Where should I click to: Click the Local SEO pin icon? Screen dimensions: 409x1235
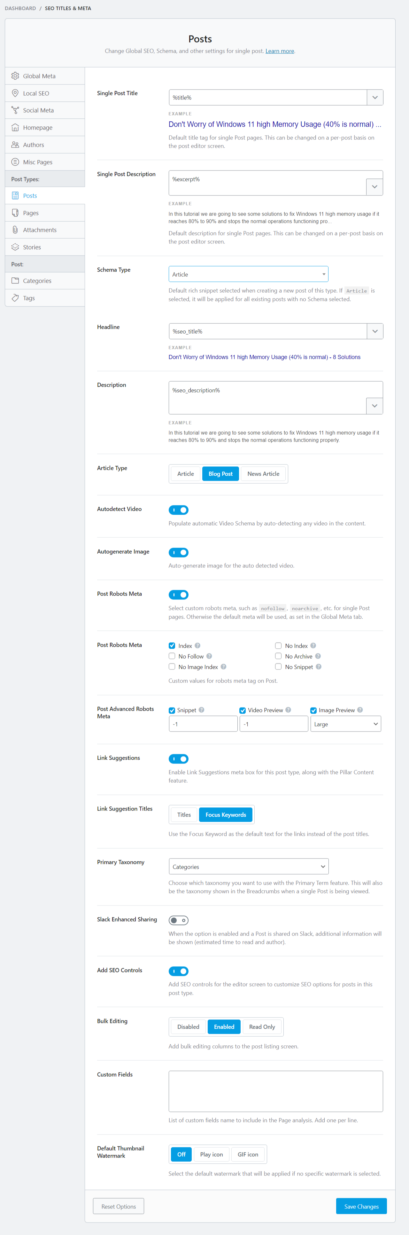coord(15,93)
